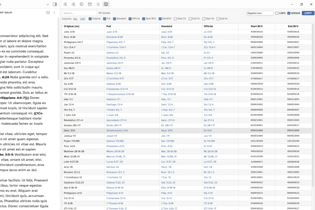315x210 pixels.
Task: Click the table's vertical scrollbar
Action: click(312, 105)
